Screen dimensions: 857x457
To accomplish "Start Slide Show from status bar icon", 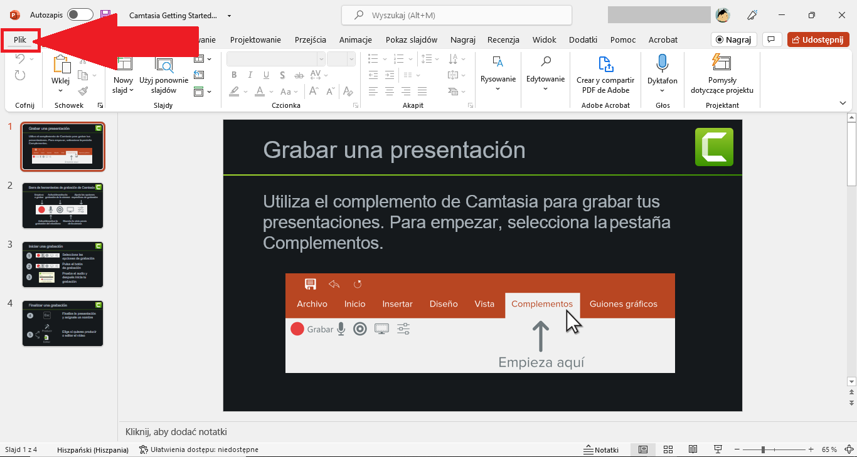I will click(718, 449).
